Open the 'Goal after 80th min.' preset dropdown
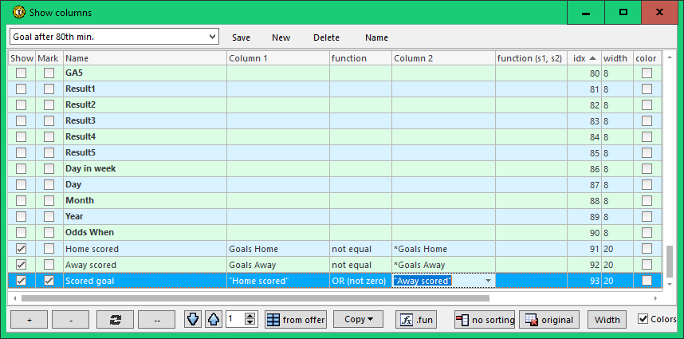Viewport: 684px width, 339px height. pyautogui.click(x=211, y=37)
